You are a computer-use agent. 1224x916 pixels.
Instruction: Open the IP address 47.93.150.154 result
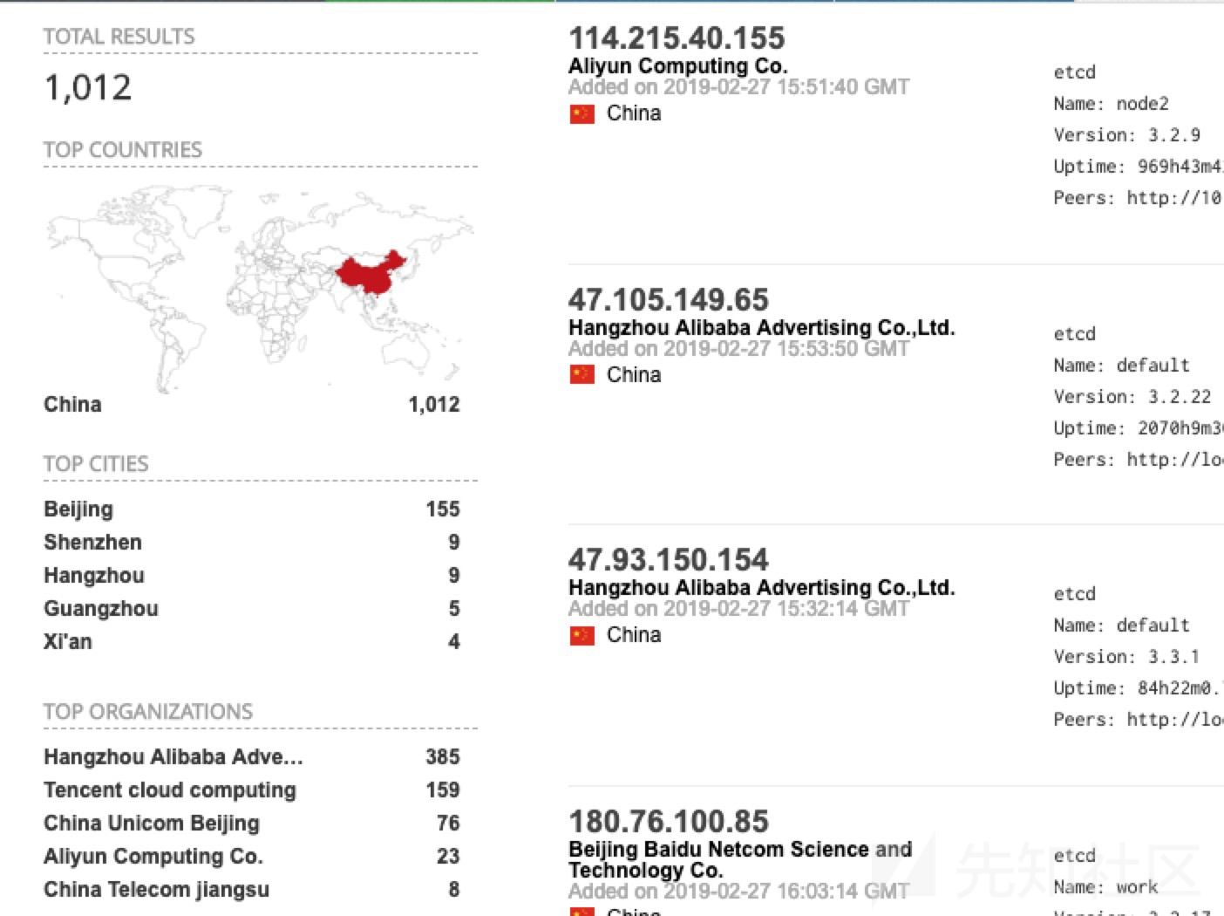pyautogui.click(x=669, y=559)
